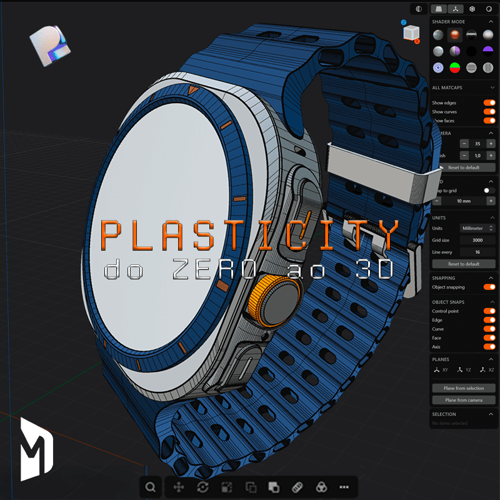Viewport: 500px width, 500px height.
Task: Click the three-overlapping-circles boolean icon
Action: [321, 487]
